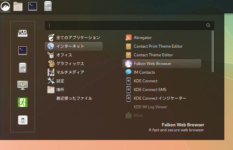Launch terminal from favorites sidebar
This screenshot has height=150, width=233.
click(x=23, y=51)
